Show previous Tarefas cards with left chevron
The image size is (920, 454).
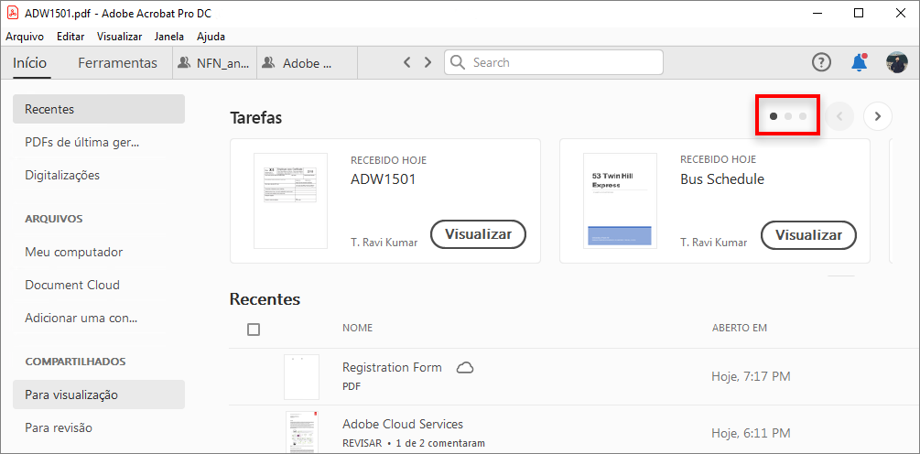(x=839, y=116)
